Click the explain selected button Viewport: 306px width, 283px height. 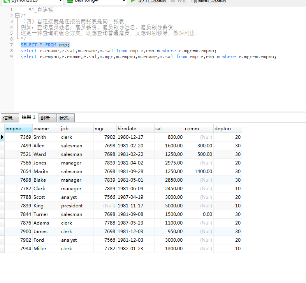click(x=209, y=1)
